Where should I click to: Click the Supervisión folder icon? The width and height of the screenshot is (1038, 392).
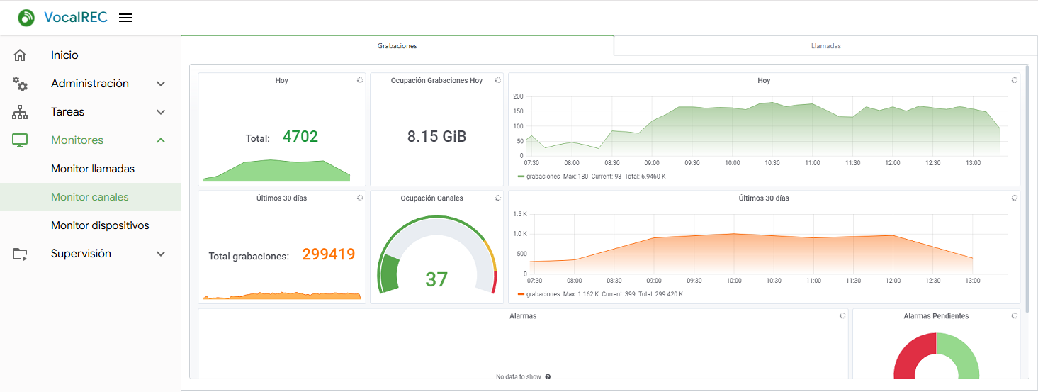(x=20, y=254)
